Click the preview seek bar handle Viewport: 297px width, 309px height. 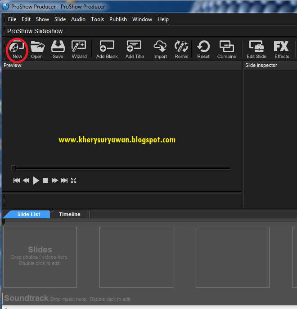pos(13,169)
